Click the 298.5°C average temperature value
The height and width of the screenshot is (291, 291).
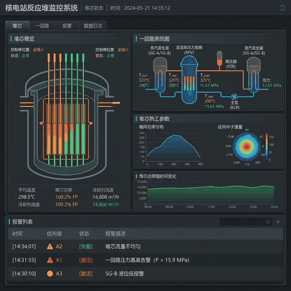(x=26, y=197)
